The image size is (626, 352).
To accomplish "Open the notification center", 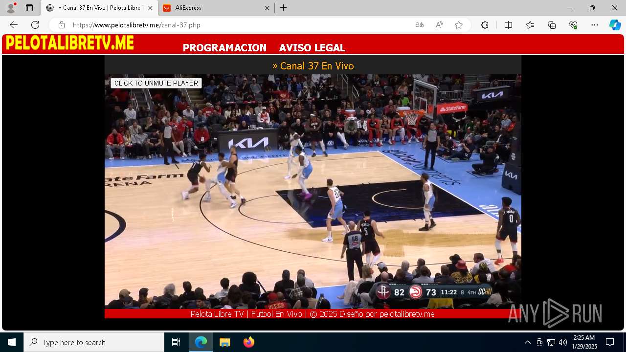I will point(610,342).
